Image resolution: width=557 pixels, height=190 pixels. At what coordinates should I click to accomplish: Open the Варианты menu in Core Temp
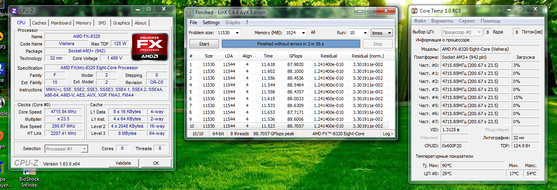point(442,21)
